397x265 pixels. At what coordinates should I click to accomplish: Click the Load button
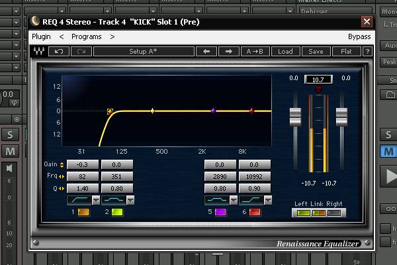point(285,52)
